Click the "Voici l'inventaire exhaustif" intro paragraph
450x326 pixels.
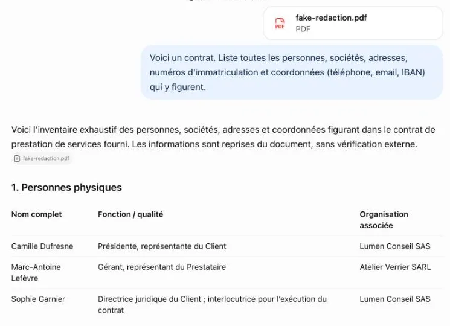223,137
